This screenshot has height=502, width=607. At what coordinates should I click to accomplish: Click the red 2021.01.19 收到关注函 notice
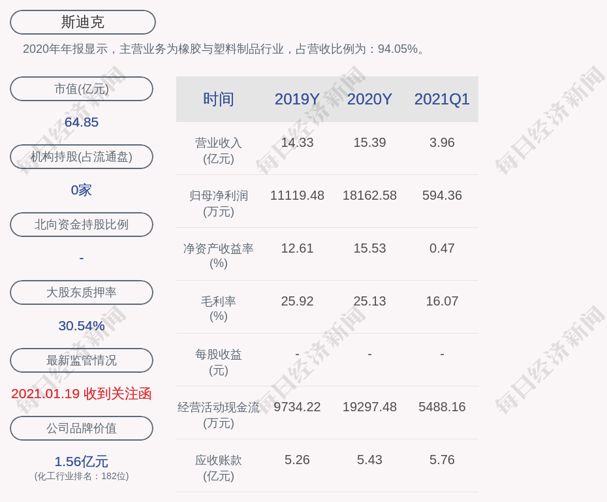[x=82, y=394]
